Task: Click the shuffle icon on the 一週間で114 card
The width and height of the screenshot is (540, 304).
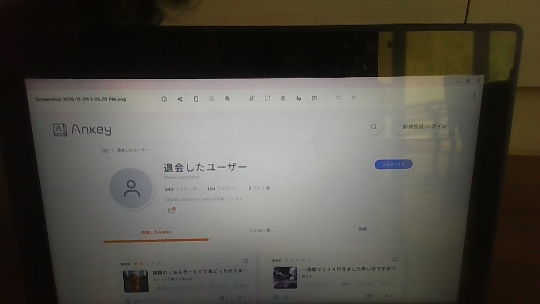Action: tap(394, 259)
